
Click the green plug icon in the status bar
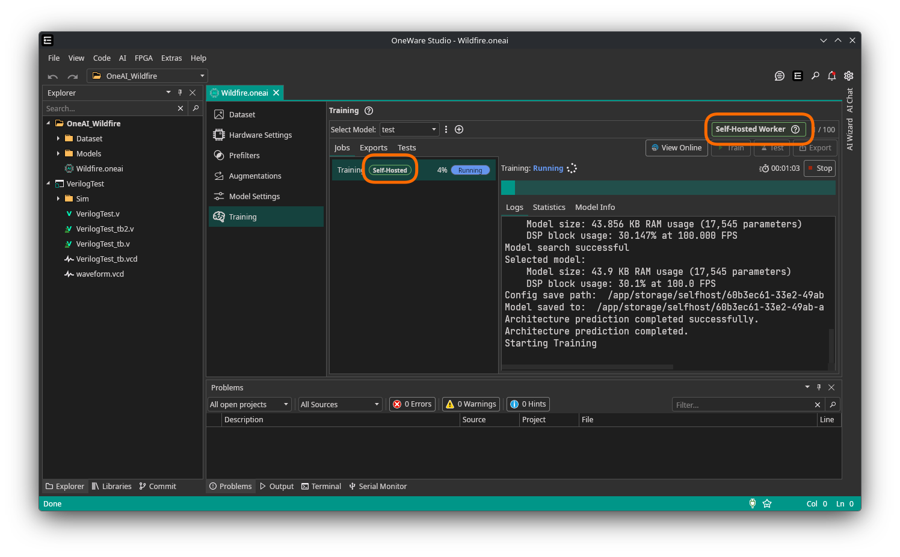pos(753,503)
